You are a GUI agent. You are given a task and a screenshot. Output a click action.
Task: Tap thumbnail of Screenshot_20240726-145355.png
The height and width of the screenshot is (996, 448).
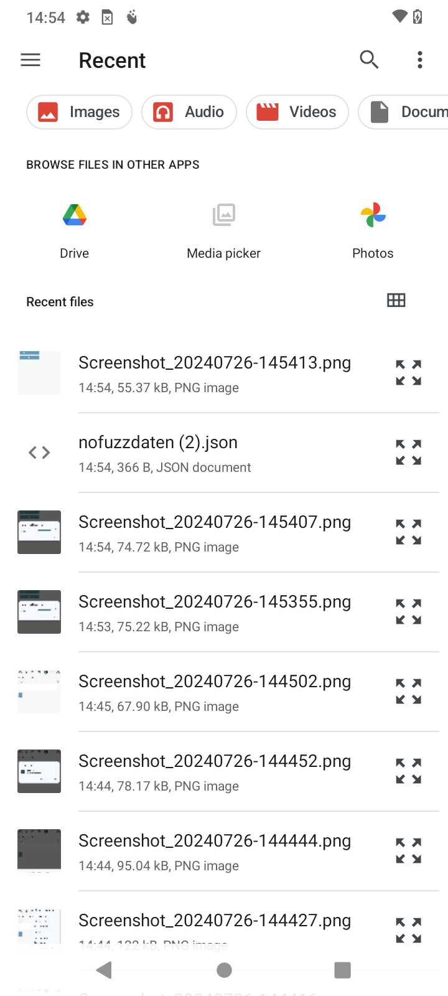click(39, 612)
